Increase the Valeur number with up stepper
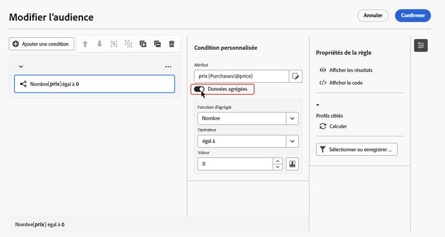This screenshot has width=445, height=237. (276, 161)
